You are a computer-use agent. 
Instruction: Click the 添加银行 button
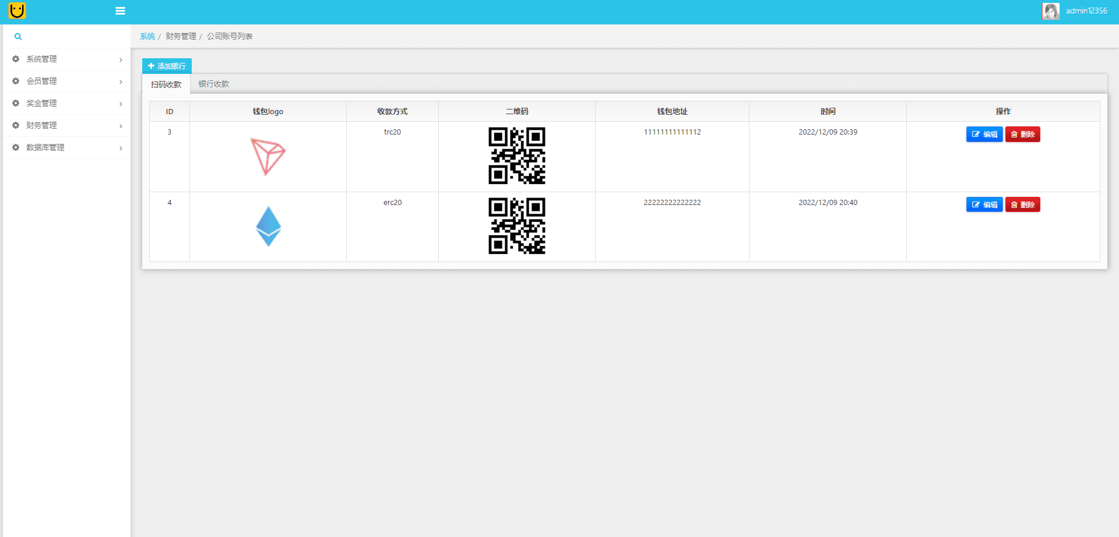click(167, 66)
